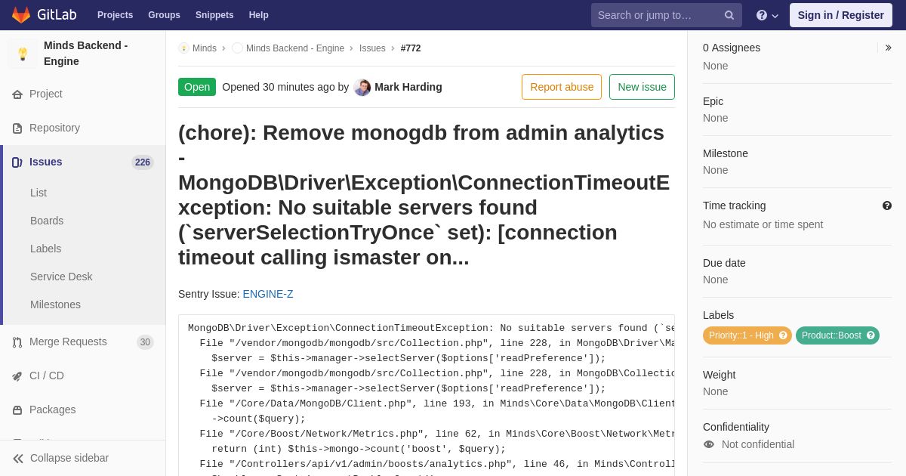Open Service Desk under Issues
This screenshot has width=906, height=476.
pyautogui.click(x=61, y=277)
